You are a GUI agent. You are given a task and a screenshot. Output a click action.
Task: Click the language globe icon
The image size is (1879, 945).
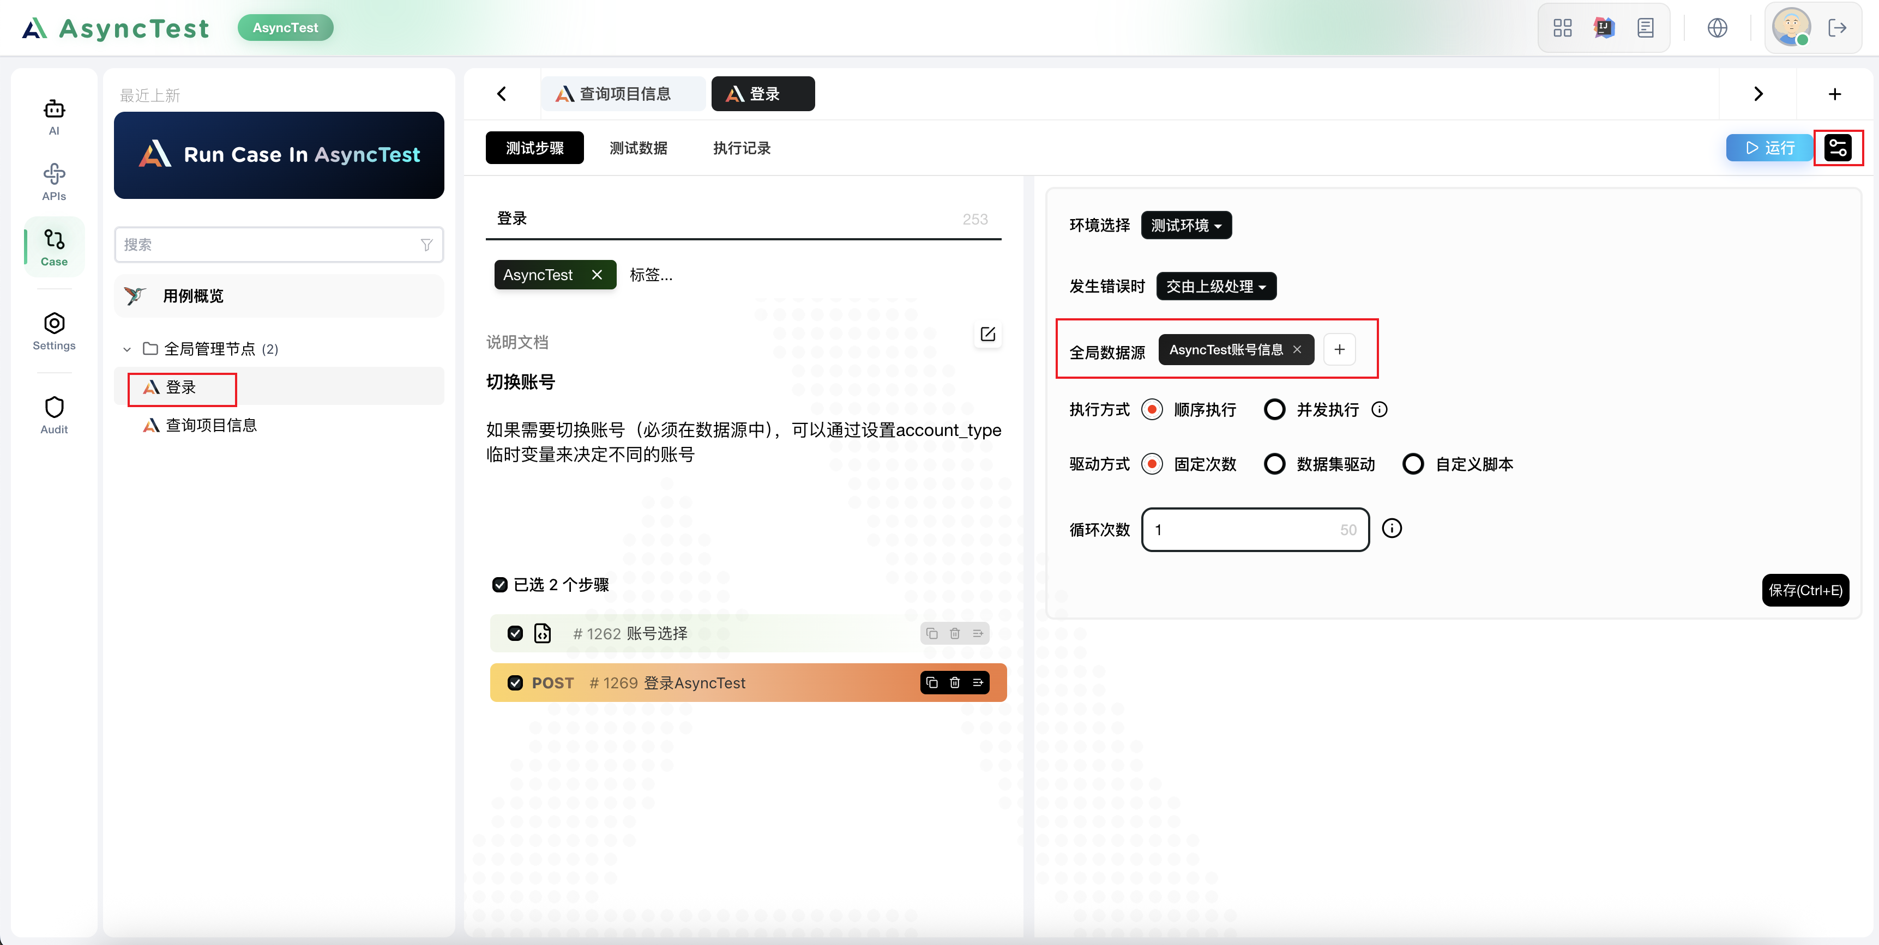pyautogui.click(x=1717, y=28)
